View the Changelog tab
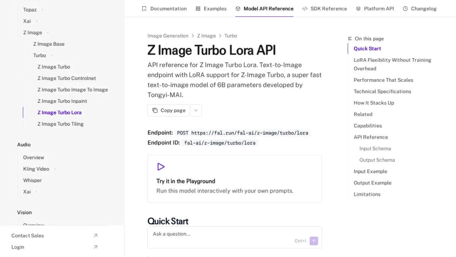Viewport: 456px width, 257px height. coord(420,8)
